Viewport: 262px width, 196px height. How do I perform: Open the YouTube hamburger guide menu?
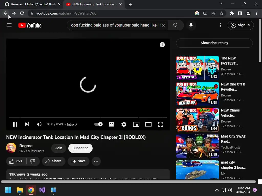[x=9, y=25]
